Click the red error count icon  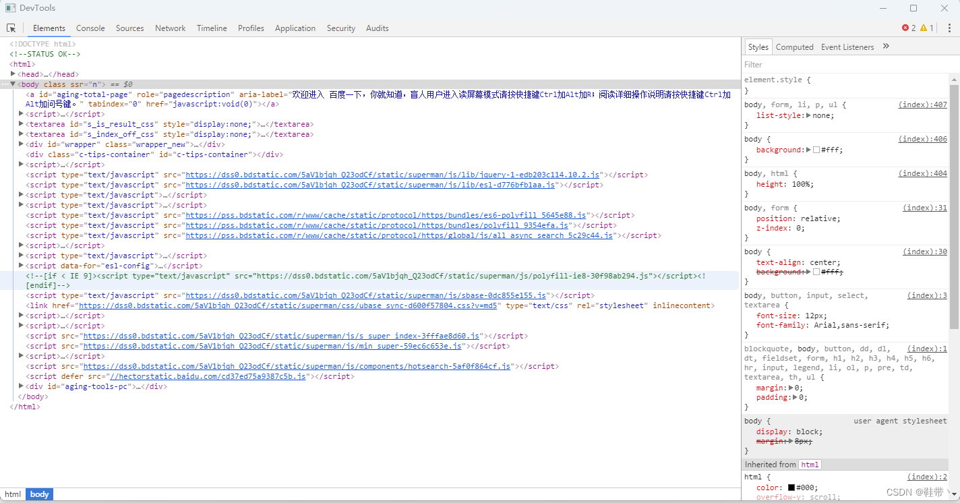905,28
